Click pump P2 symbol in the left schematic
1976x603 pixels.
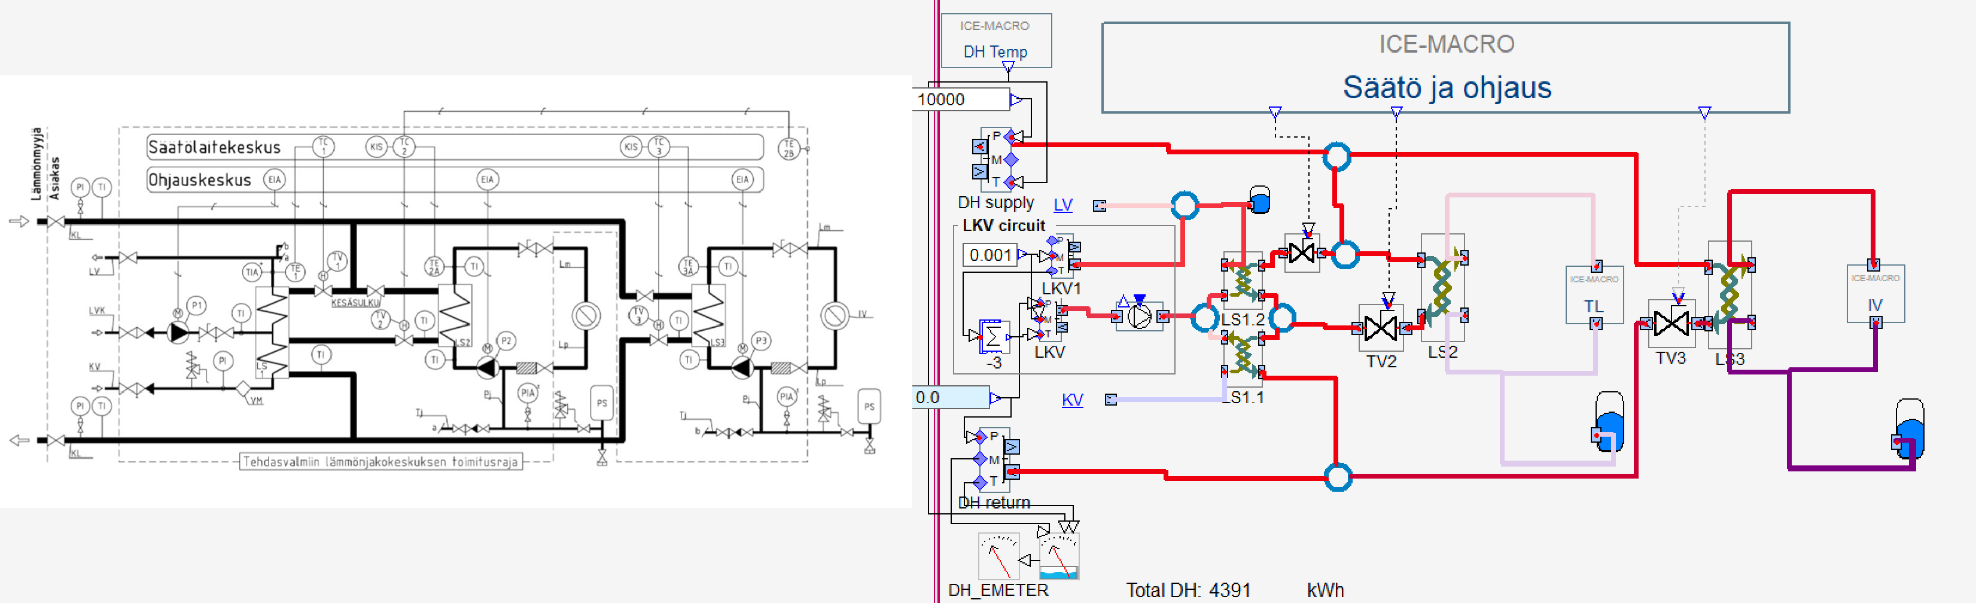(487, 367)
